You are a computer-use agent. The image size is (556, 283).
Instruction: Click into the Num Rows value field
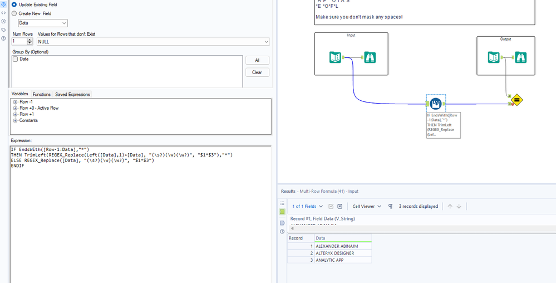(x=19, y=42)
